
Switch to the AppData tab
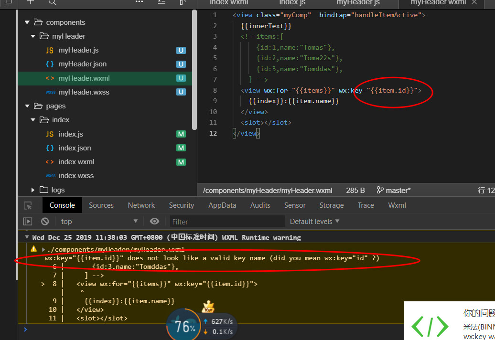(222, 205)
